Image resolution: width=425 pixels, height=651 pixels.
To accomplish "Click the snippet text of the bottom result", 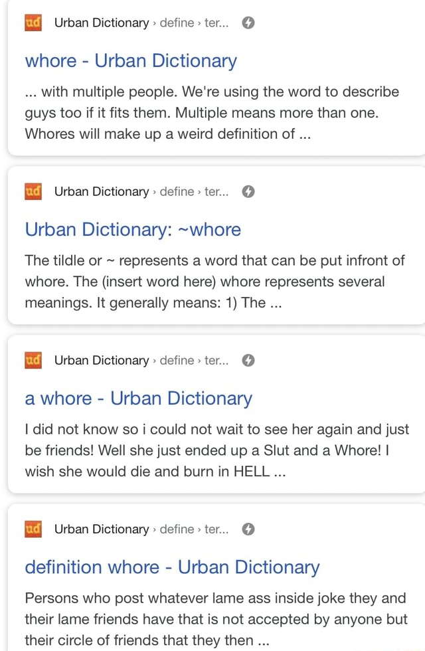I will tap(212, 618).
